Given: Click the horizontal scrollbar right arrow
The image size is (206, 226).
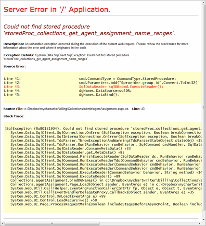Looking at the screenshot, I should pos(200,223).
